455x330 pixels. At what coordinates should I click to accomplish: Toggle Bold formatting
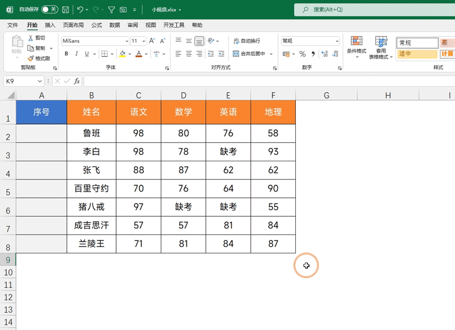(66, 54)
